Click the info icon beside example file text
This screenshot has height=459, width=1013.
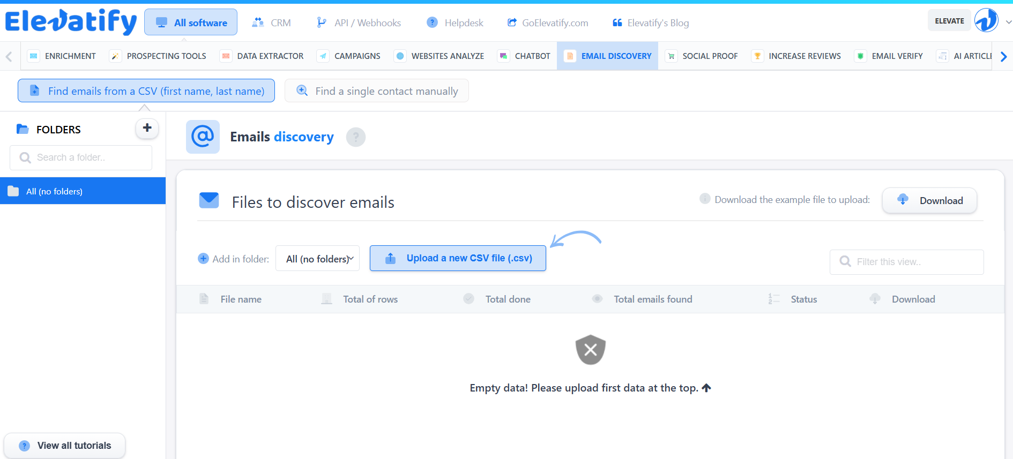(705, 199)
